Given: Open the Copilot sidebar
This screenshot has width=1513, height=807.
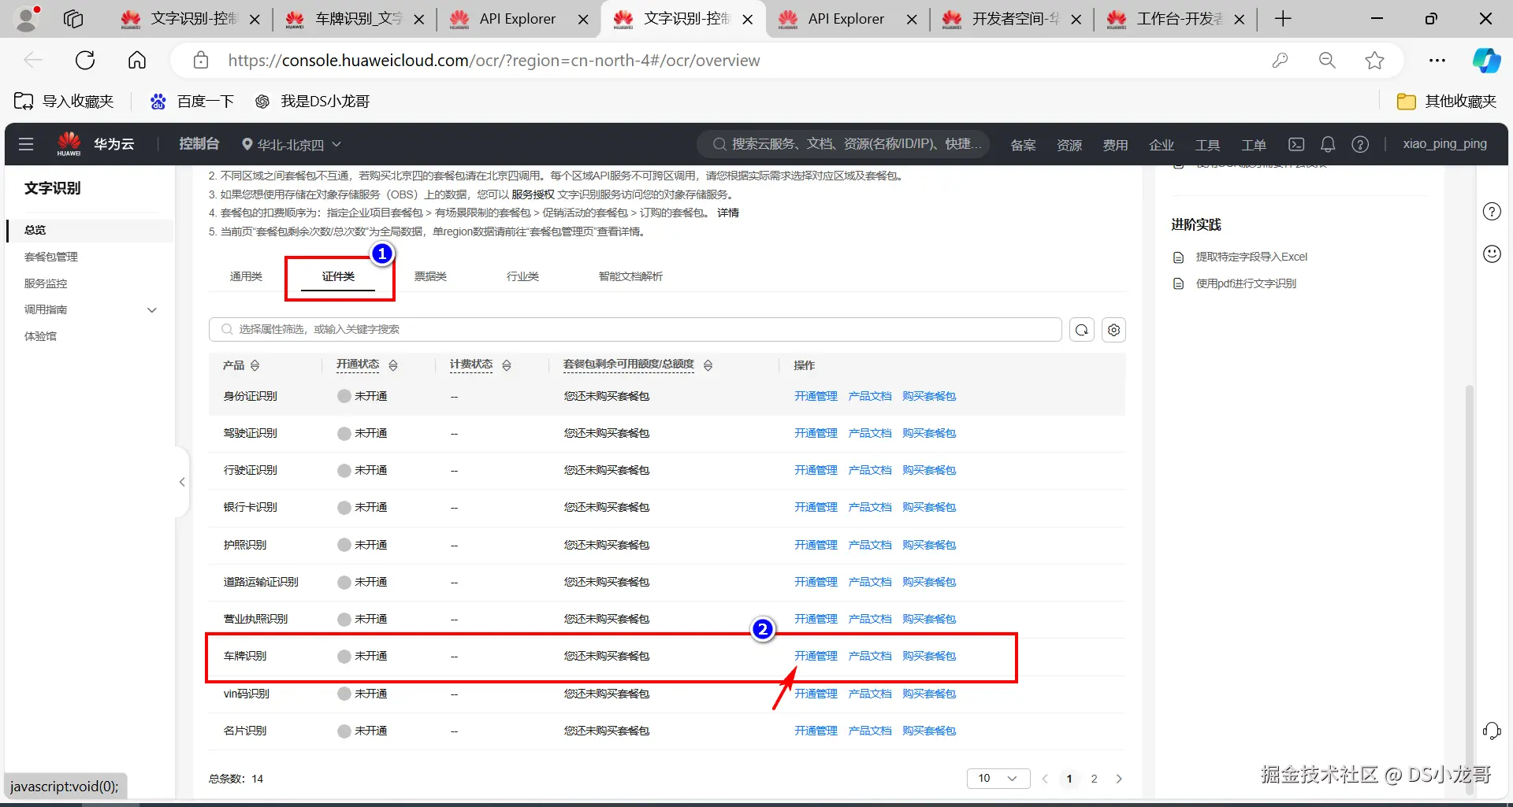Looking at the screenshot, I should pos(1486,61).
